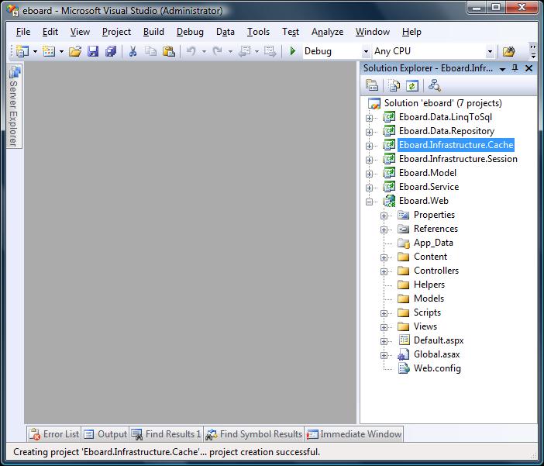
Task: Open the Build menu
Action: tap(153, 32)
